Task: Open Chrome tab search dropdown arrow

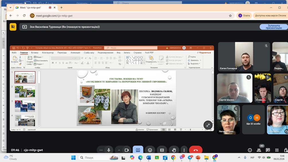Action: pos(11,8)
